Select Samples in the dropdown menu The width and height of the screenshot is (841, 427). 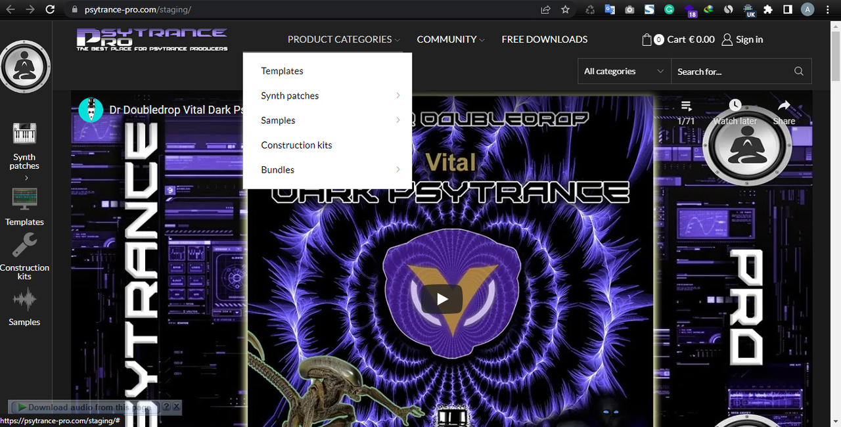click(x=278, y=120)
